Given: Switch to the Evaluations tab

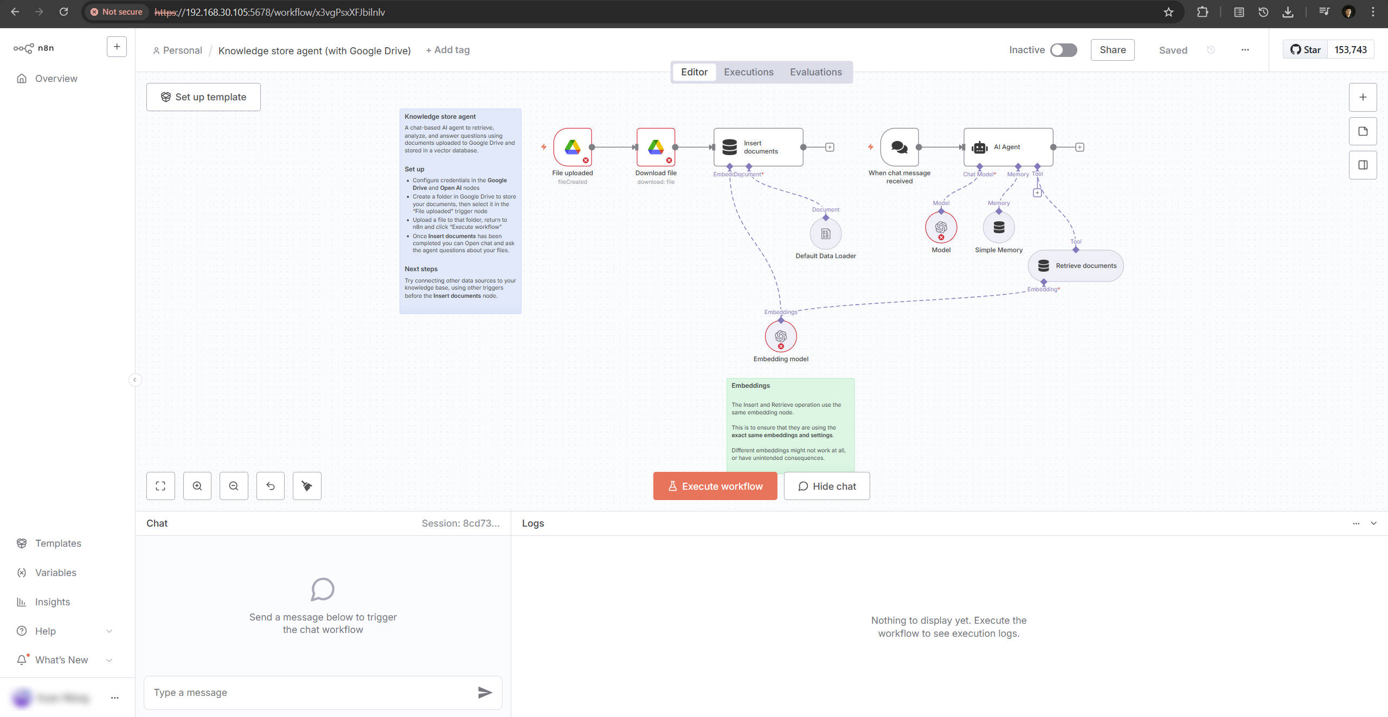Looking at the screenshot, I should (815, 72).
